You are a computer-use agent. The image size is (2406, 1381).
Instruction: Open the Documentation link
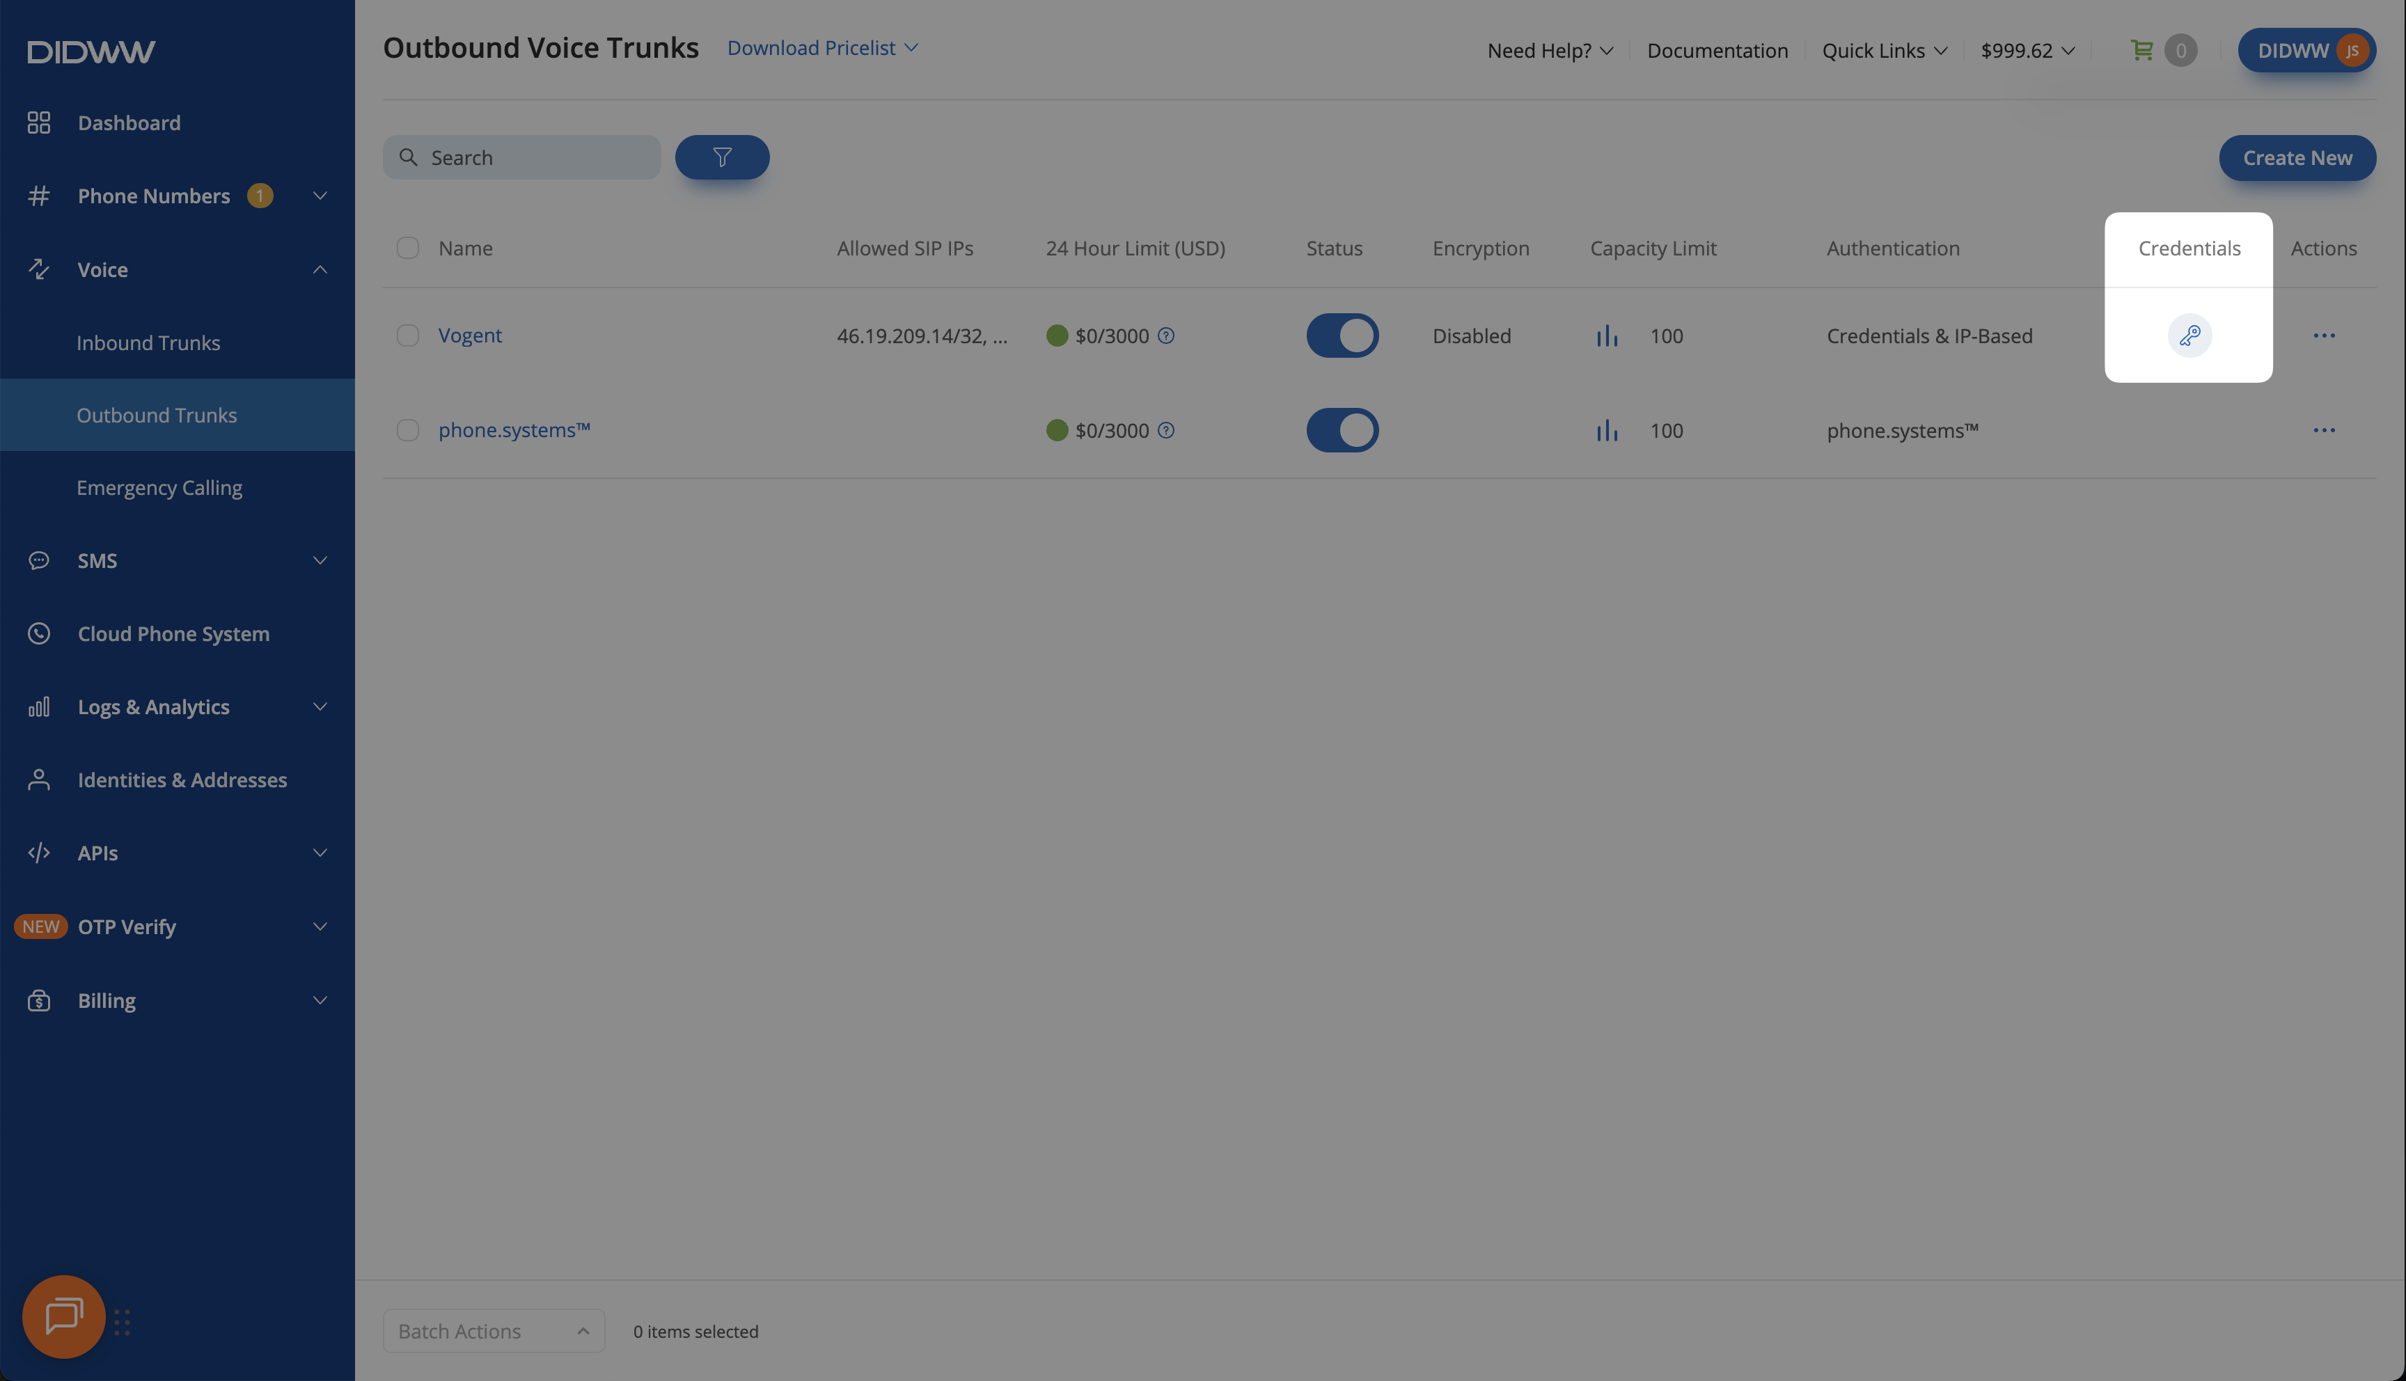click(1717, 50)
